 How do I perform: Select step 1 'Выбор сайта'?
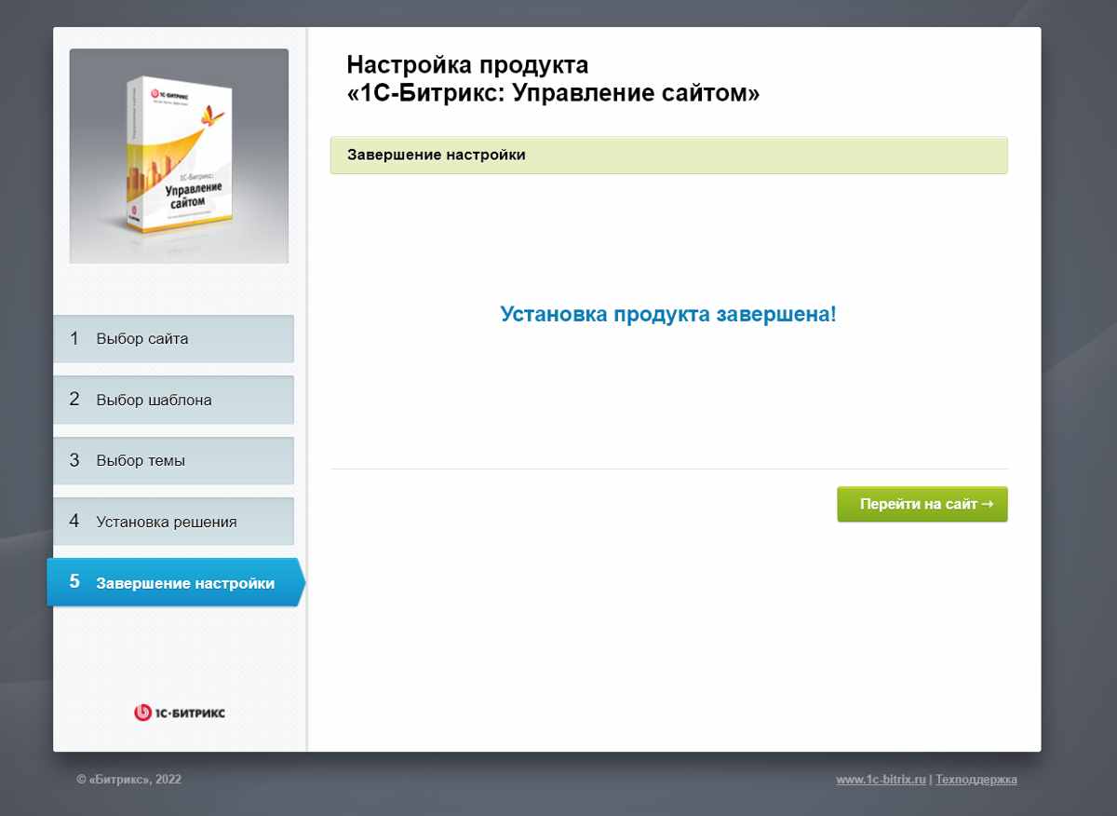point(173,339)
